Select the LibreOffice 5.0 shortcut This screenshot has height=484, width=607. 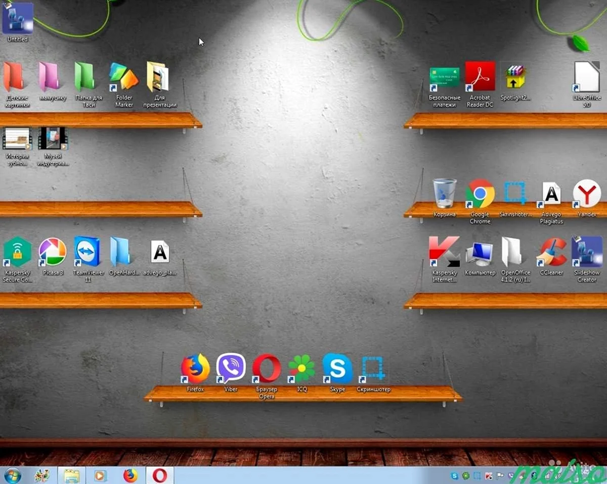coord(587,77)
